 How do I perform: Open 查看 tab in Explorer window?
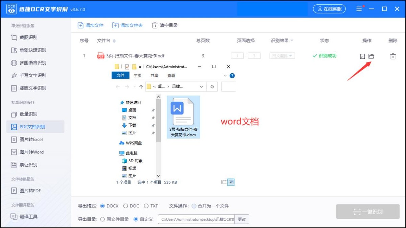tap(171, 76)
